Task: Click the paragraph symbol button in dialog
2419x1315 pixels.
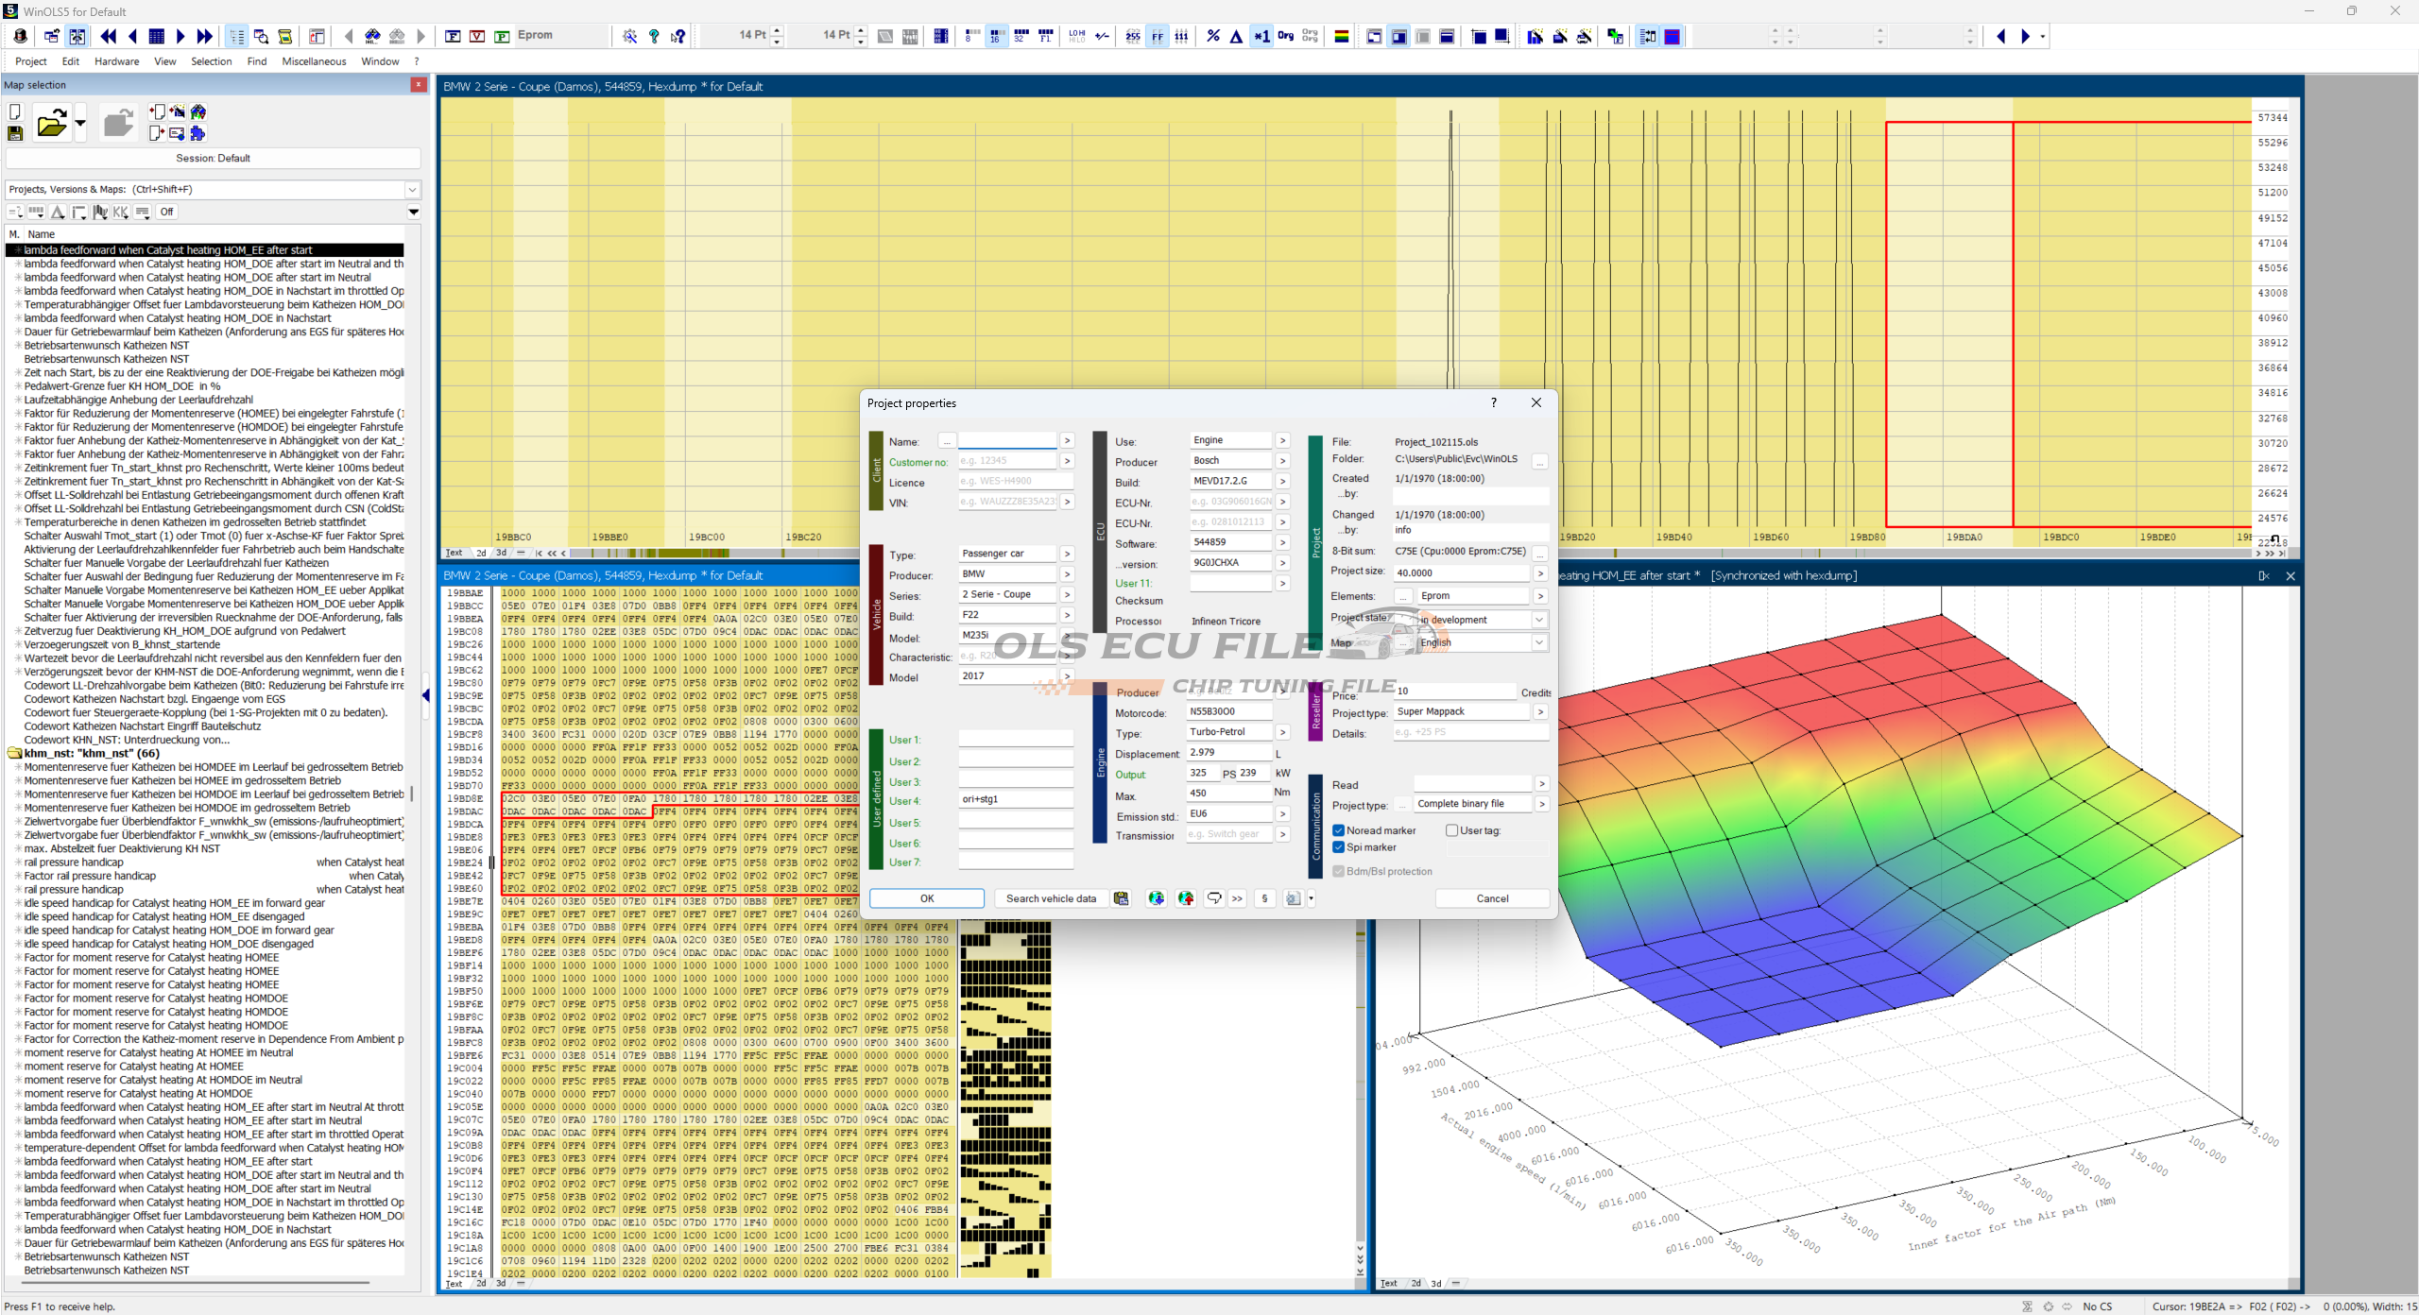Action: [x=1264, y=898]
